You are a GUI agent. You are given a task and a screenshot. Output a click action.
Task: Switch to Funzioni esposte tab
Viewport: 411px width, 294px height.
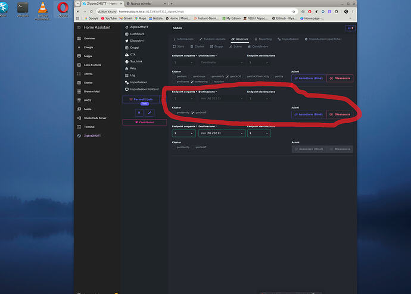coord(212,39)
